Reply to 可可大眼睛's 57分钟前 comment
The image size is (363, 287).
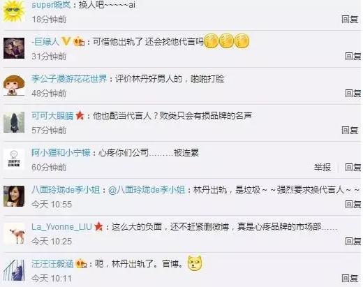point(350,130)
